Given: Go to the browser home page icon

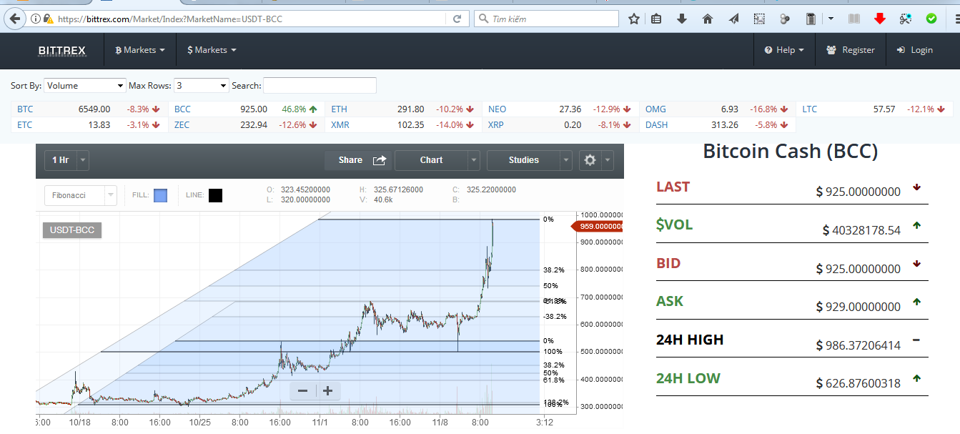Looking at the screenshot, I should (x=708, y=19).
